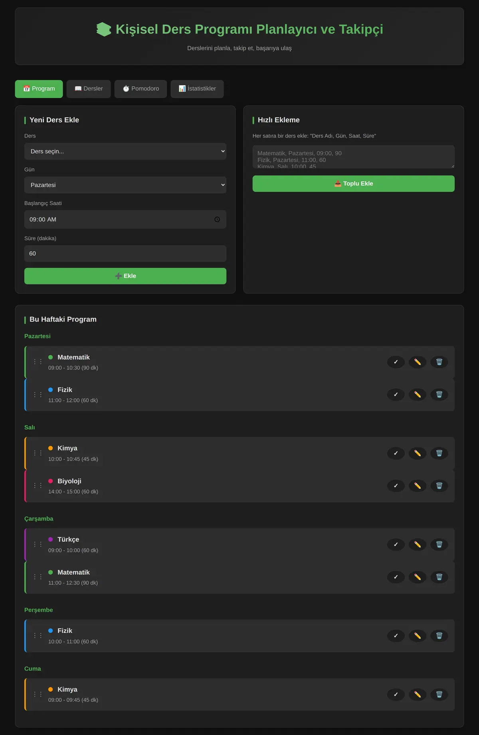The width and height of the screenshot is (479, 735).
Task: Edit the Kimya 10:00 - 10:45 lesson
Action: (418, 453)
